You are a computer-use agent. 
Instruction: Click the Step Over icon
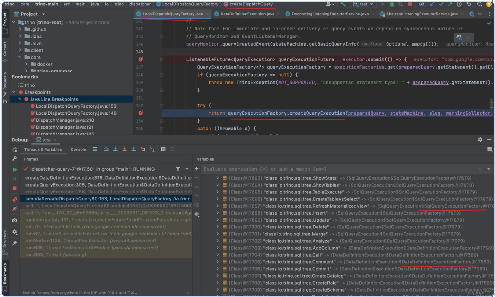point(106,149)
